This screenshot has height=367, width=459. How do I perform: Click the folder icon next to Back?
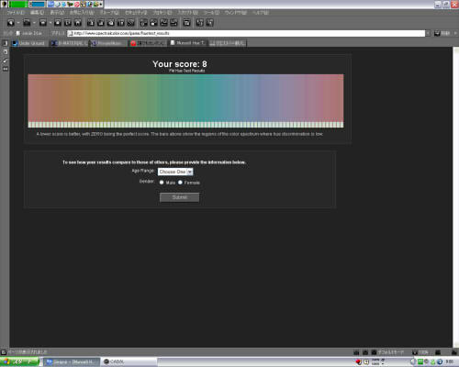(x=27, y=23)
